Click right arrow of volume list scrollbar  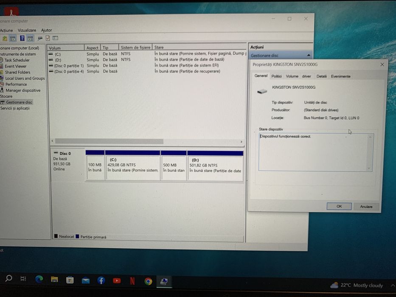(x=242, y=142)
